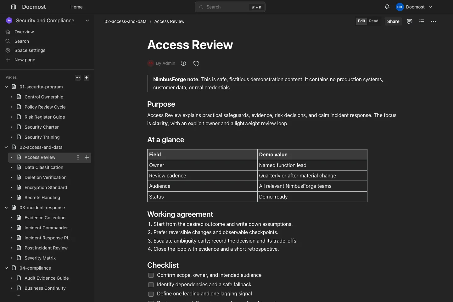This screenshot has width=453, height=302.
Task: Collapse the 03-incident-response folder
Action: click(x=6, y=208)
